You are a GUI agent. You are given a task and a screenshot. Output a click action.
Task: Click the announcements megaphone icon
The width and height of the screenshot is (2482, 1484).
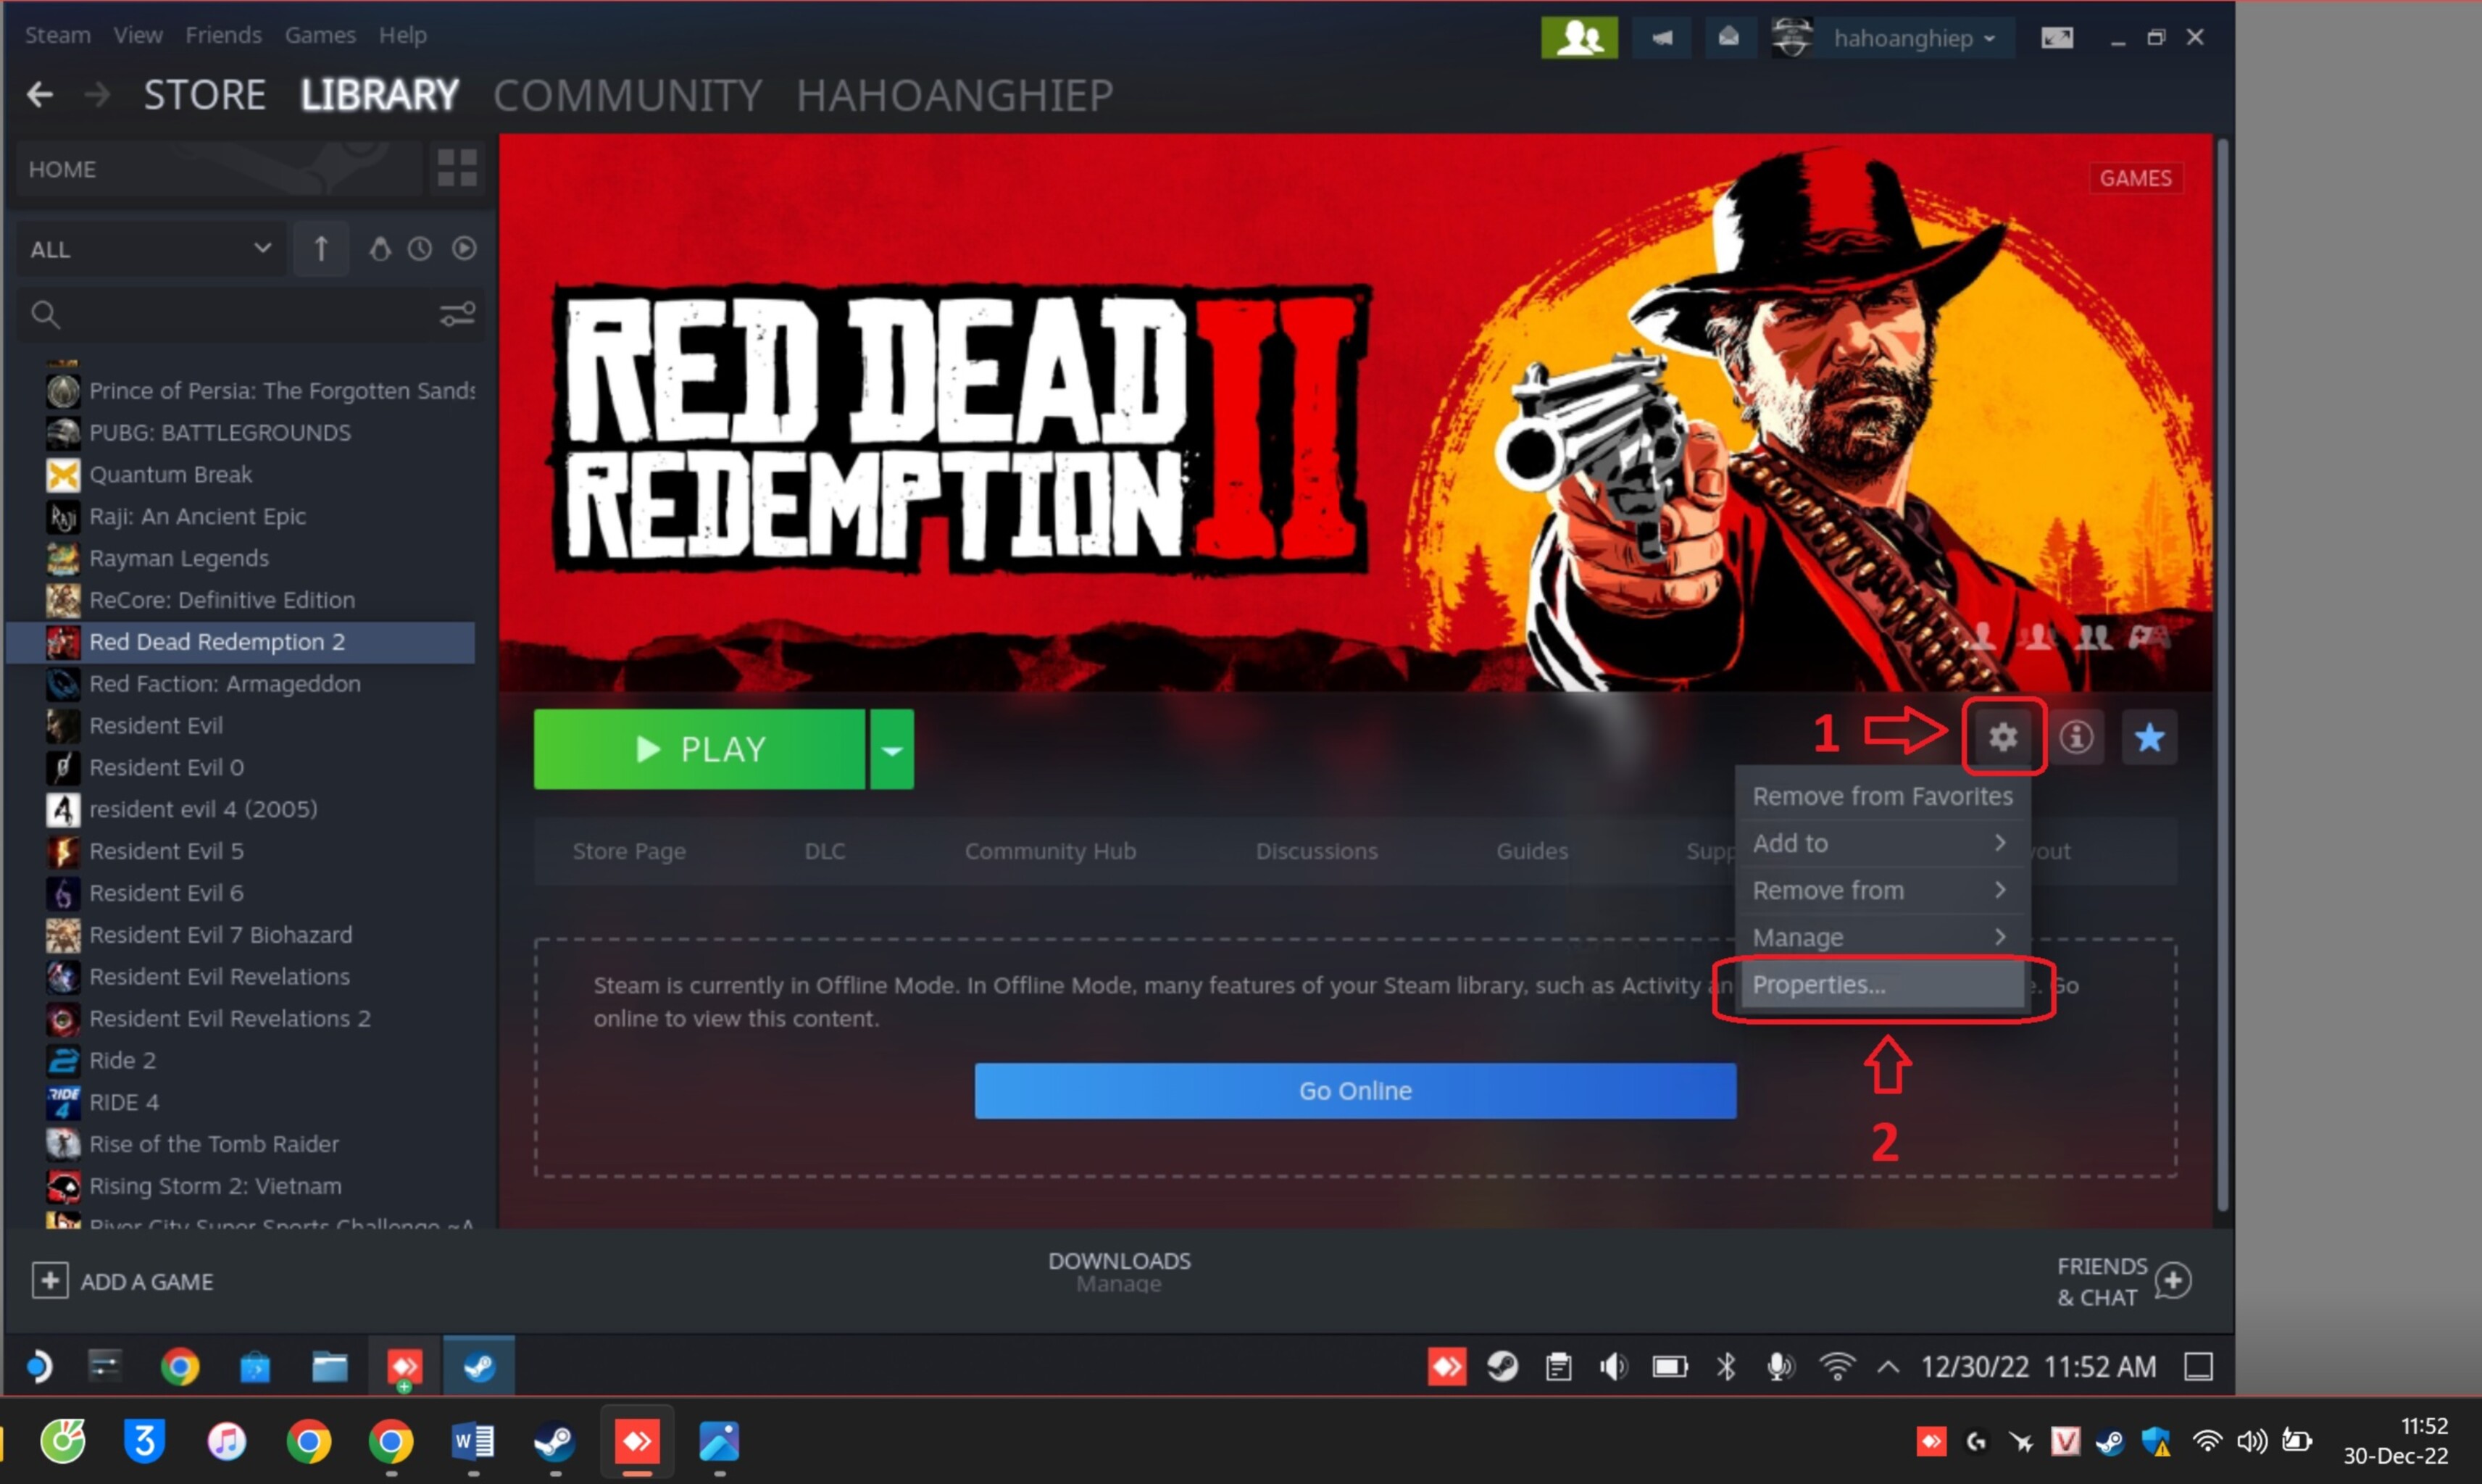point(1661,38)
